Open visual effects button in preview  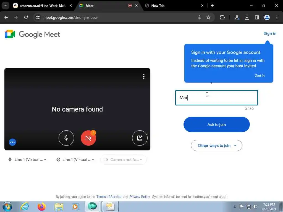(x=140, y=138)
